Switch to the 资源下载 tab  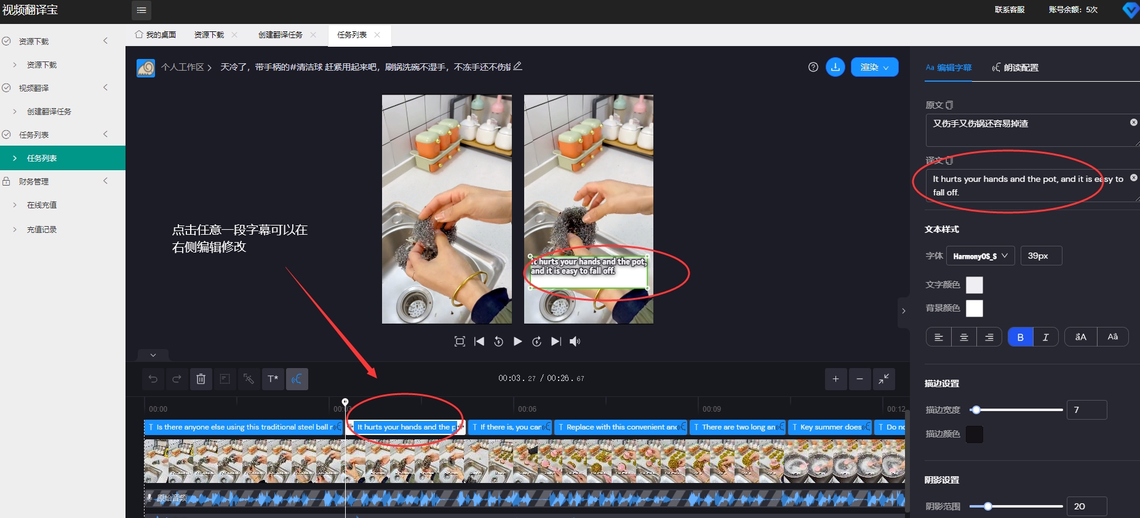(209, 35)
